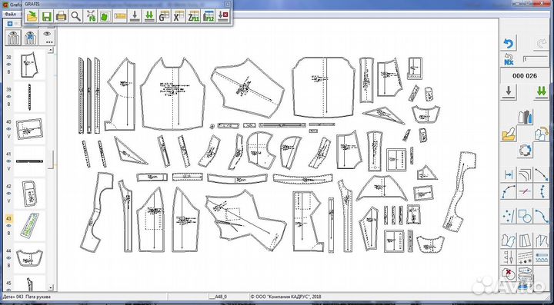Click the printer icon in GRAFIS toolbar
Image resolution: width=554 pixels, height=305 pixels.
point(61,16)
